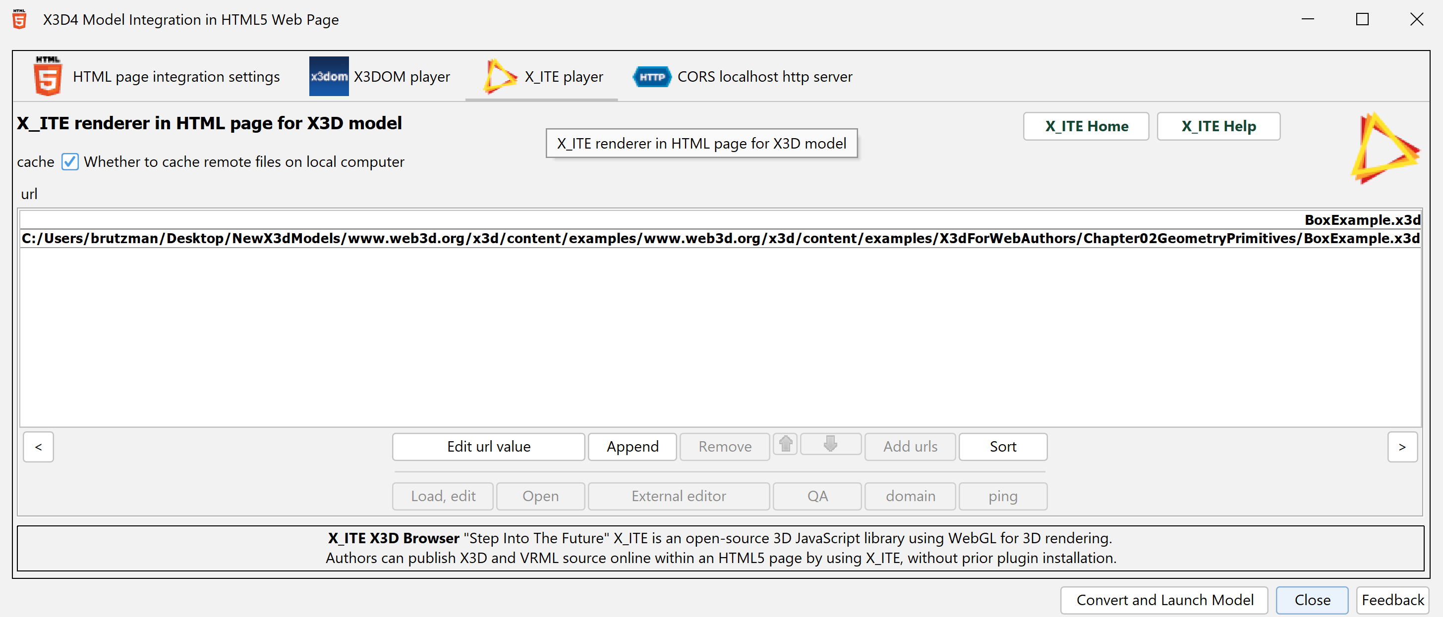This screenshot has height=617, width=1443.
Task: Click the X_ITE triangle icon on the tab
Action: coord(499,76)
